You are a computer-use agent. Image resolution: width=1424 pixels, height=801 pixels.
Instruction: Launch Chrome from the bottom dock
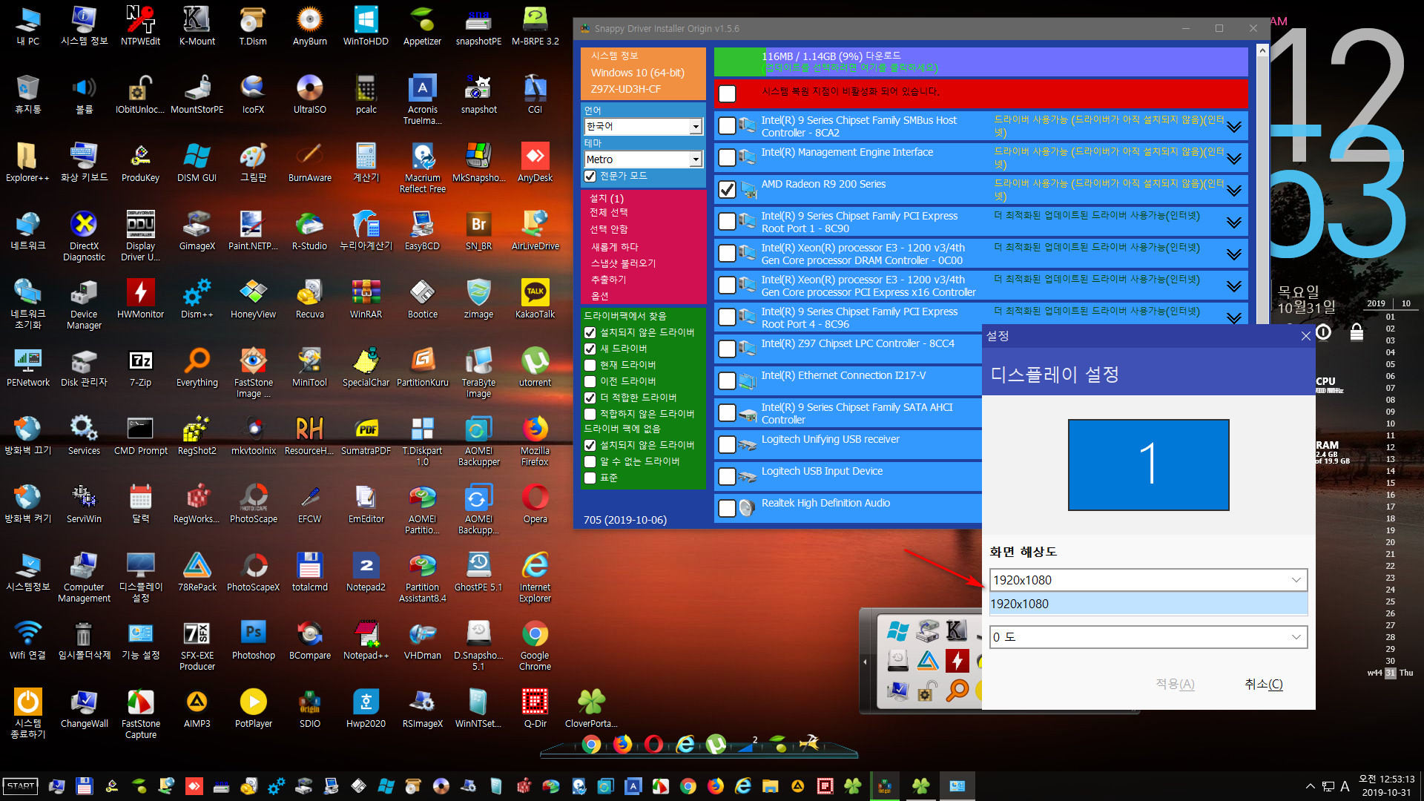(591, 744)
